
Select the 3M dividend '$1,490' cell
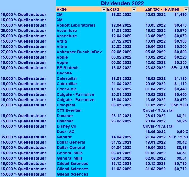(181, 15)
